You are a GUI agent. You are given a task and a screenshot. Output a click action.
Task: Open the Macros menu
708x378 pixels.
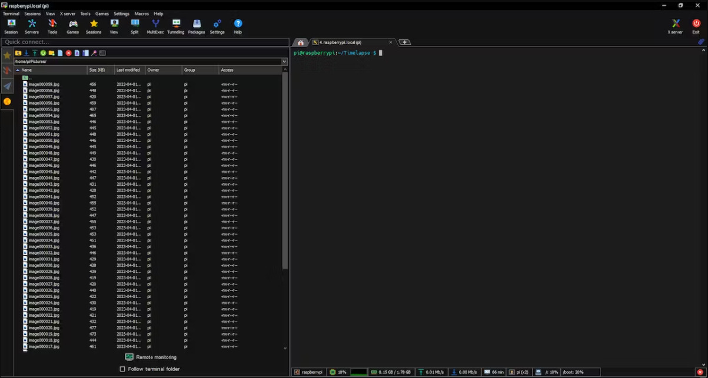pos(141,14)
